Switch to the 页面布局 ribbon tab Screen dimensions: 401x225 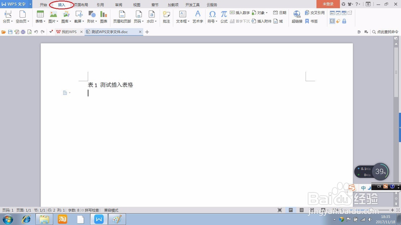point(81,5)
